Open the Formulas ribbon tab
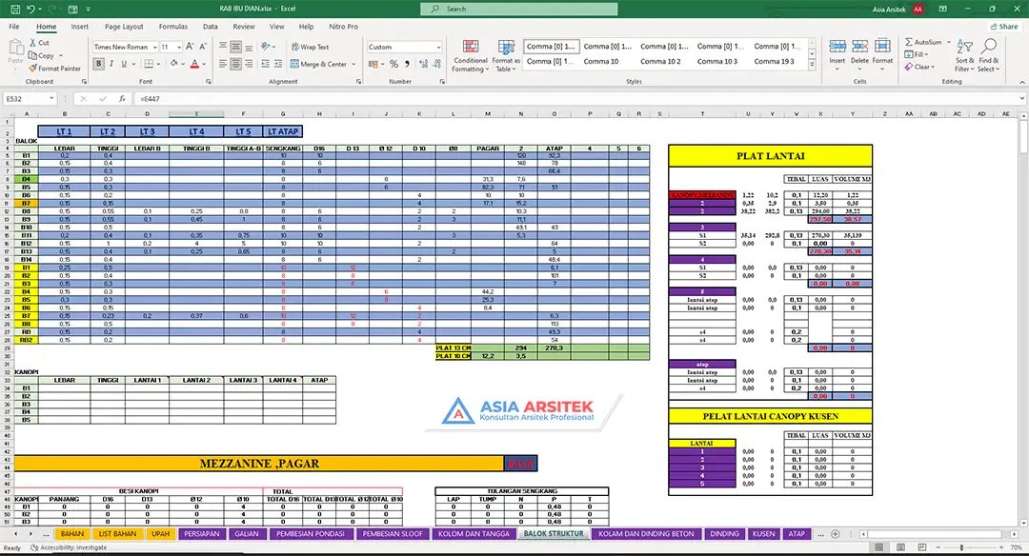This screenshot has height=556, width=1029. 172,27
